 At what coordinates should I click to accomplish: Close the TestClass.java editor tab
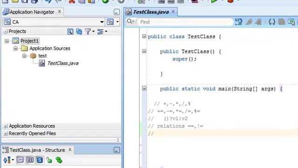click(x=173, y=12)
